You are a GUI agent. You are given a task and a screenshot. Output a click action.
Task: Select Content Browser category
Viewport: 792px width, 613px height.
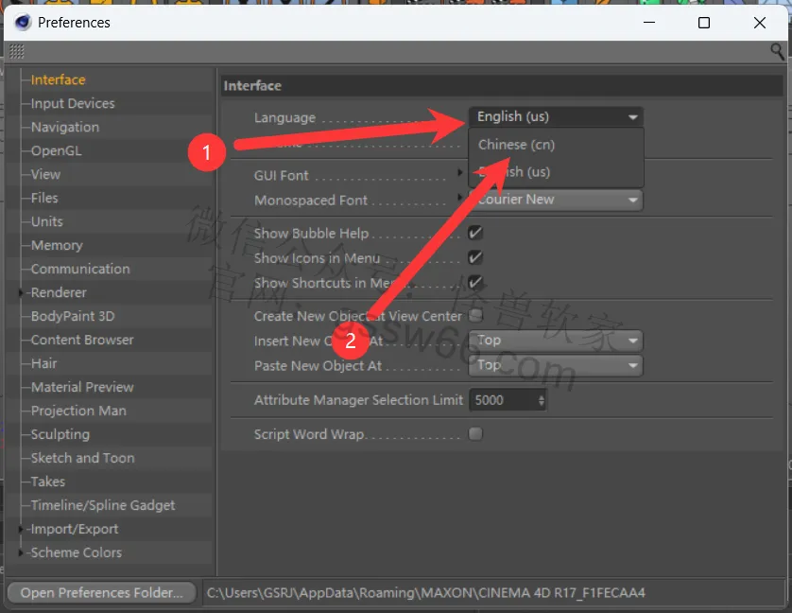[x=82, y=340]
